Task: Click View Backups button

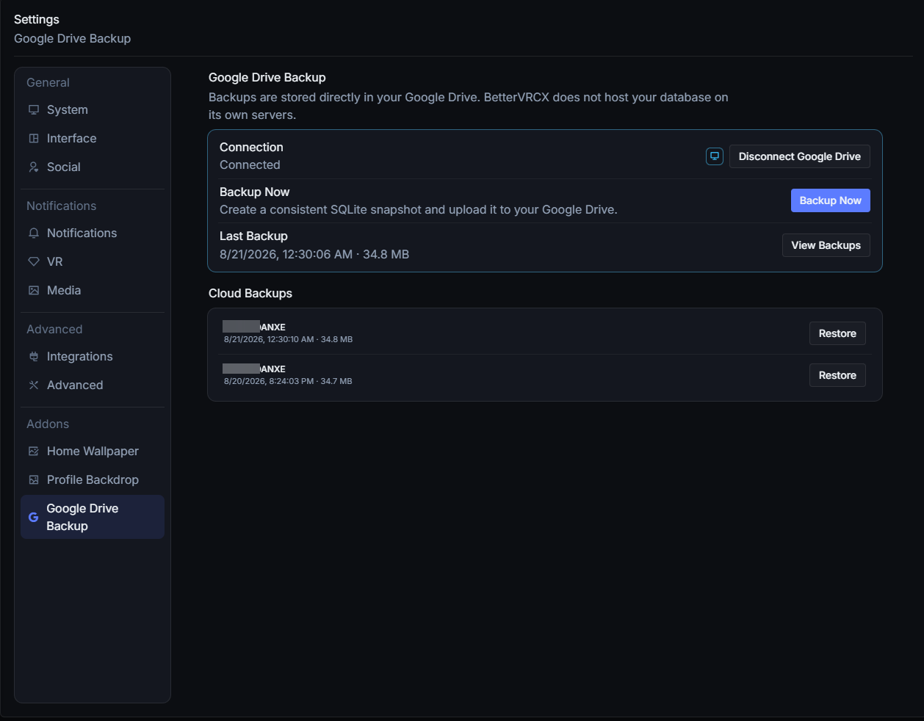Action: point(826,245)
